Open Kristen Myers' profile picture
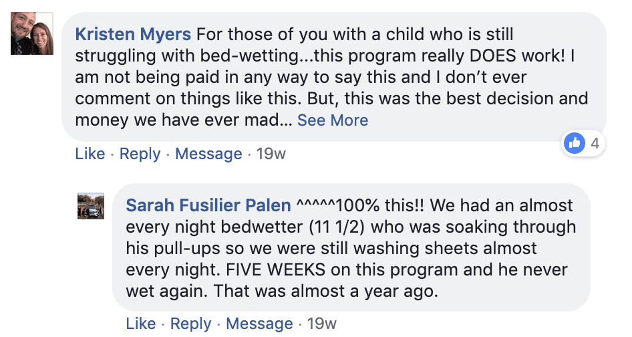The width and height of the screenshot is (632, 337). 32,33
